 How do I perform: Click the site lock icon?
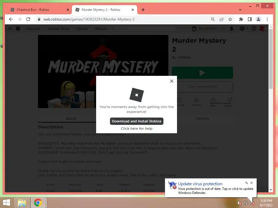(39, 19)
